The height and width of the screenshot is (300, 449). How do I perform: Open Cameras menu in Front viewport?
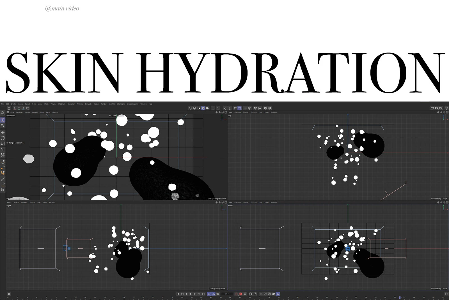238,202
